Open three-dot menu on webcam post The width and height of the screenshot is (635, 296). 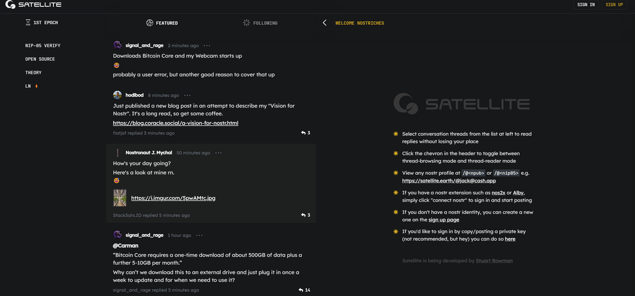click(x=207, y=46)
